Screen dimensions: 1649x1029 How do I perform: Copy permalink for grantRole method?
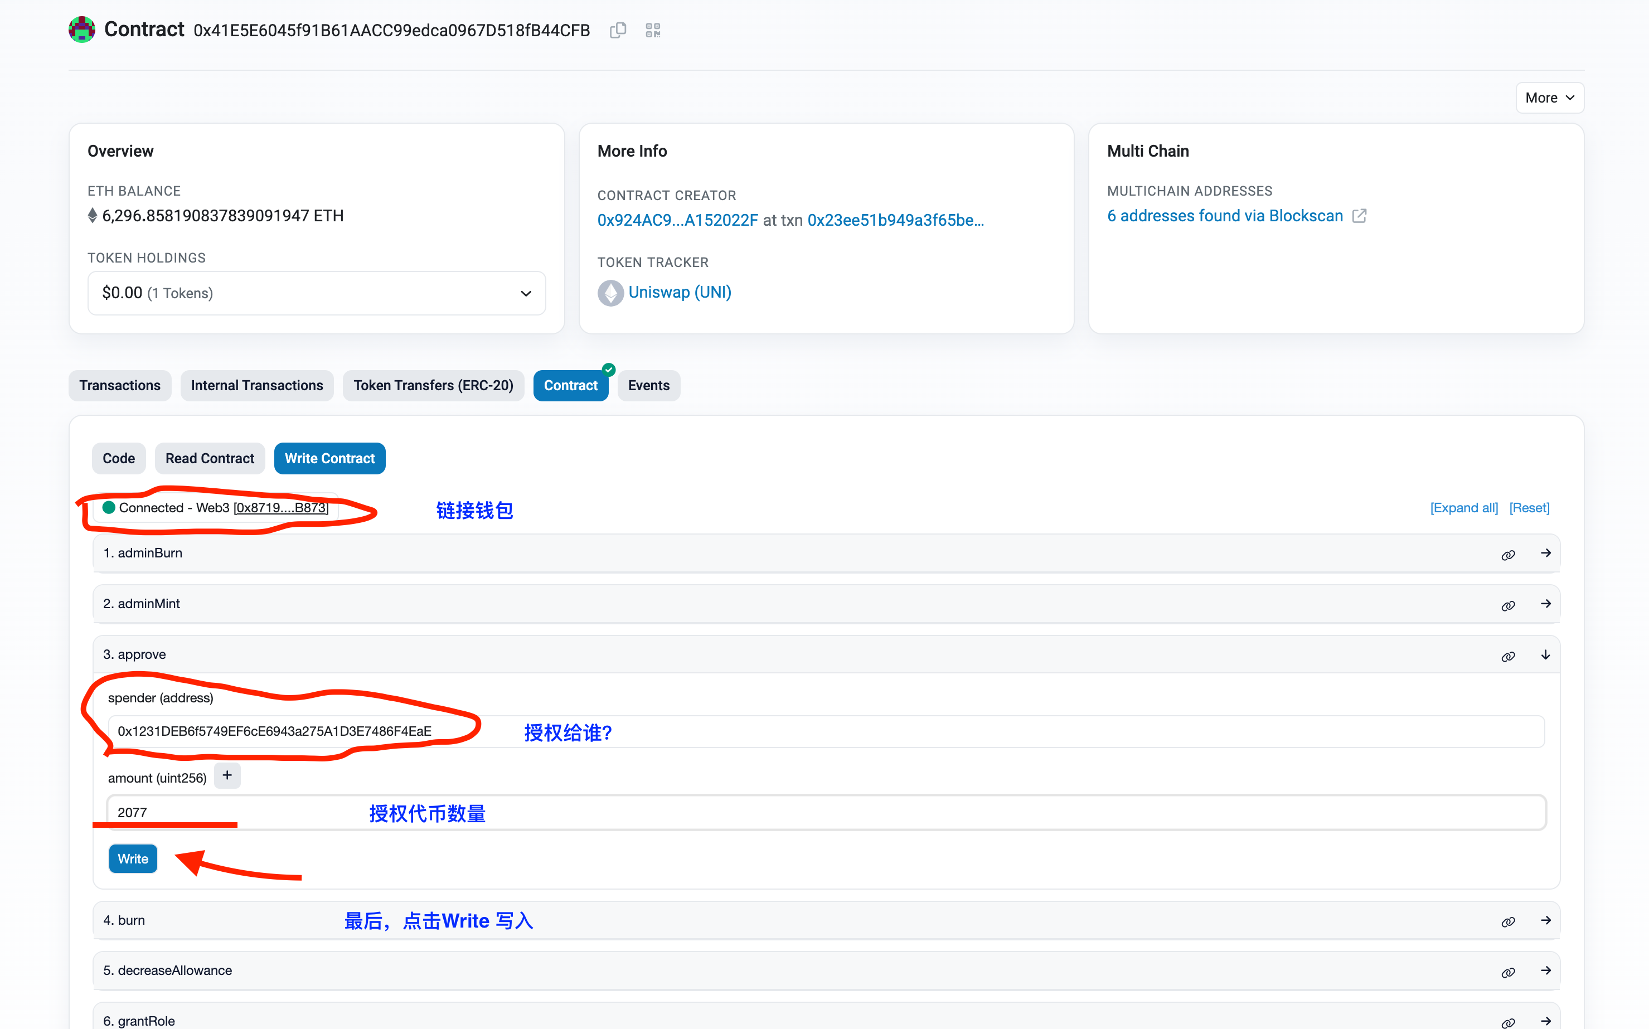tap(1508, 1022)
